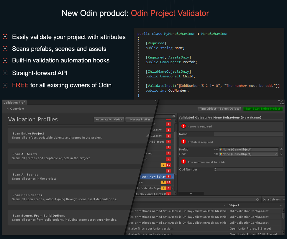Click the back arrow next to Overview

[x=7, y=109]
